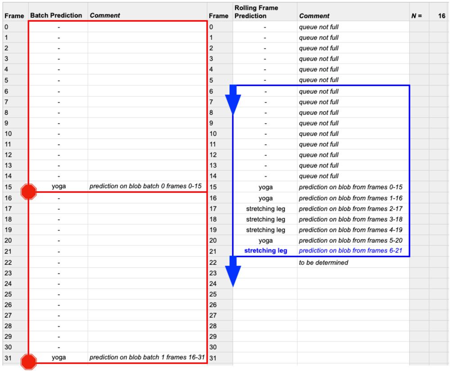Select rolling prediction 'yoga' cell in row 20
Image resolution: width=450 pixels, height=371 pixels.
pyautogui.click(x=265, y=240)
